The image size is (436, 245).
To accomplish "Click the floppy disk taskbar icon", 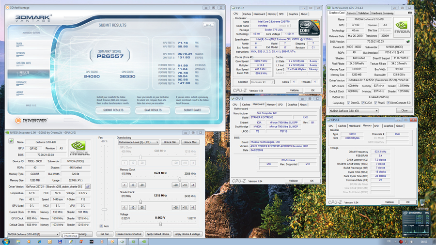I will (x=60, y=242).
